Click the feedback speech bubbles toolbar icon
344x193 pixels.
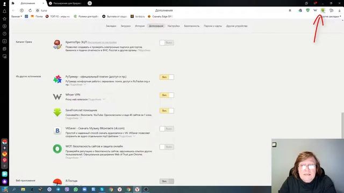tap(331, 11)
